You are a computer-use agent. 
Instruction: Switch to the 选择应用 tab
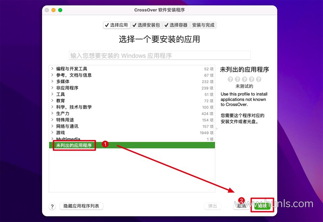(117, 25)
